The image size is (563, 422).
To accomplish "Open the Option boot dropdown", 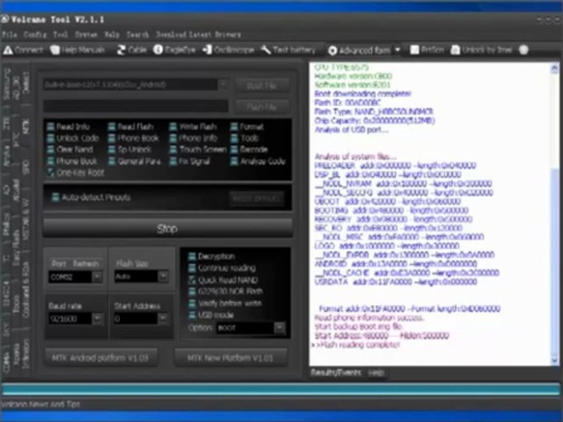I will (x=279, y=328).
